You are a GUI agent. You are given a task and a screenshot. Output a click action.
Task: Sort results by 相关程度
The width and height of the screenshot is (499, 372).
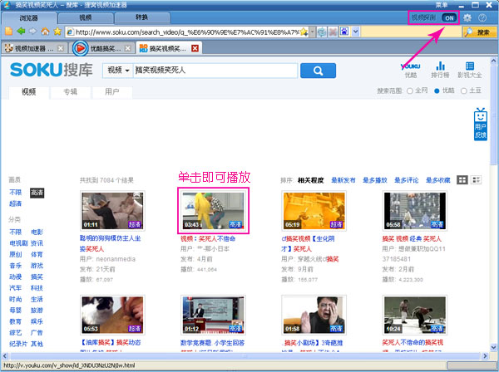310,180
